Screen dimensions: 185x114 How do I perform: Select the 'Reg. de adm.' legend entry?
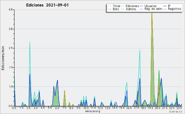154,9
